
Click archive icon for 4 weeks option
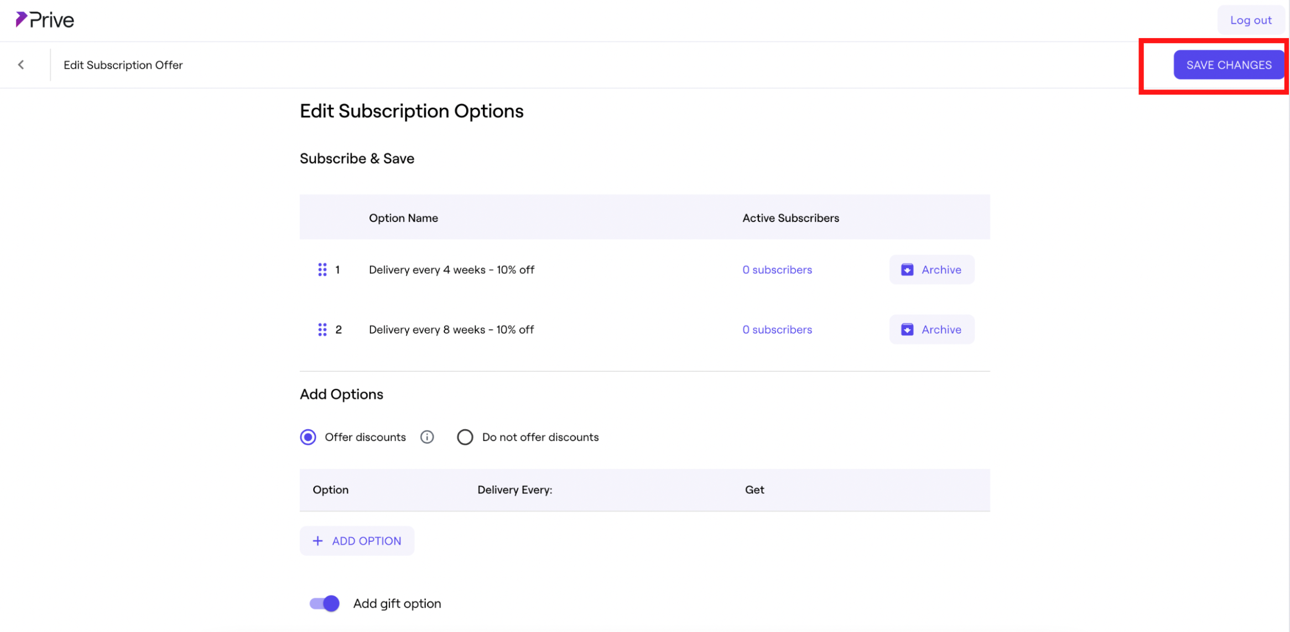(x=907, y=270)
